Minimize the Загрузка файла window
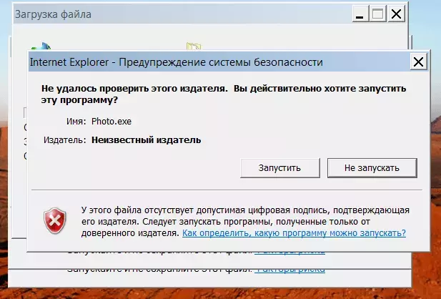This screenshot has height=299, width=441. 360,14
